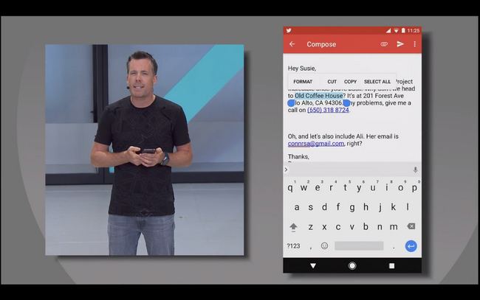Image resolution: width=480 pixels, height=300 pixels.
Task: Tap the y key
Action: [359, 187]
